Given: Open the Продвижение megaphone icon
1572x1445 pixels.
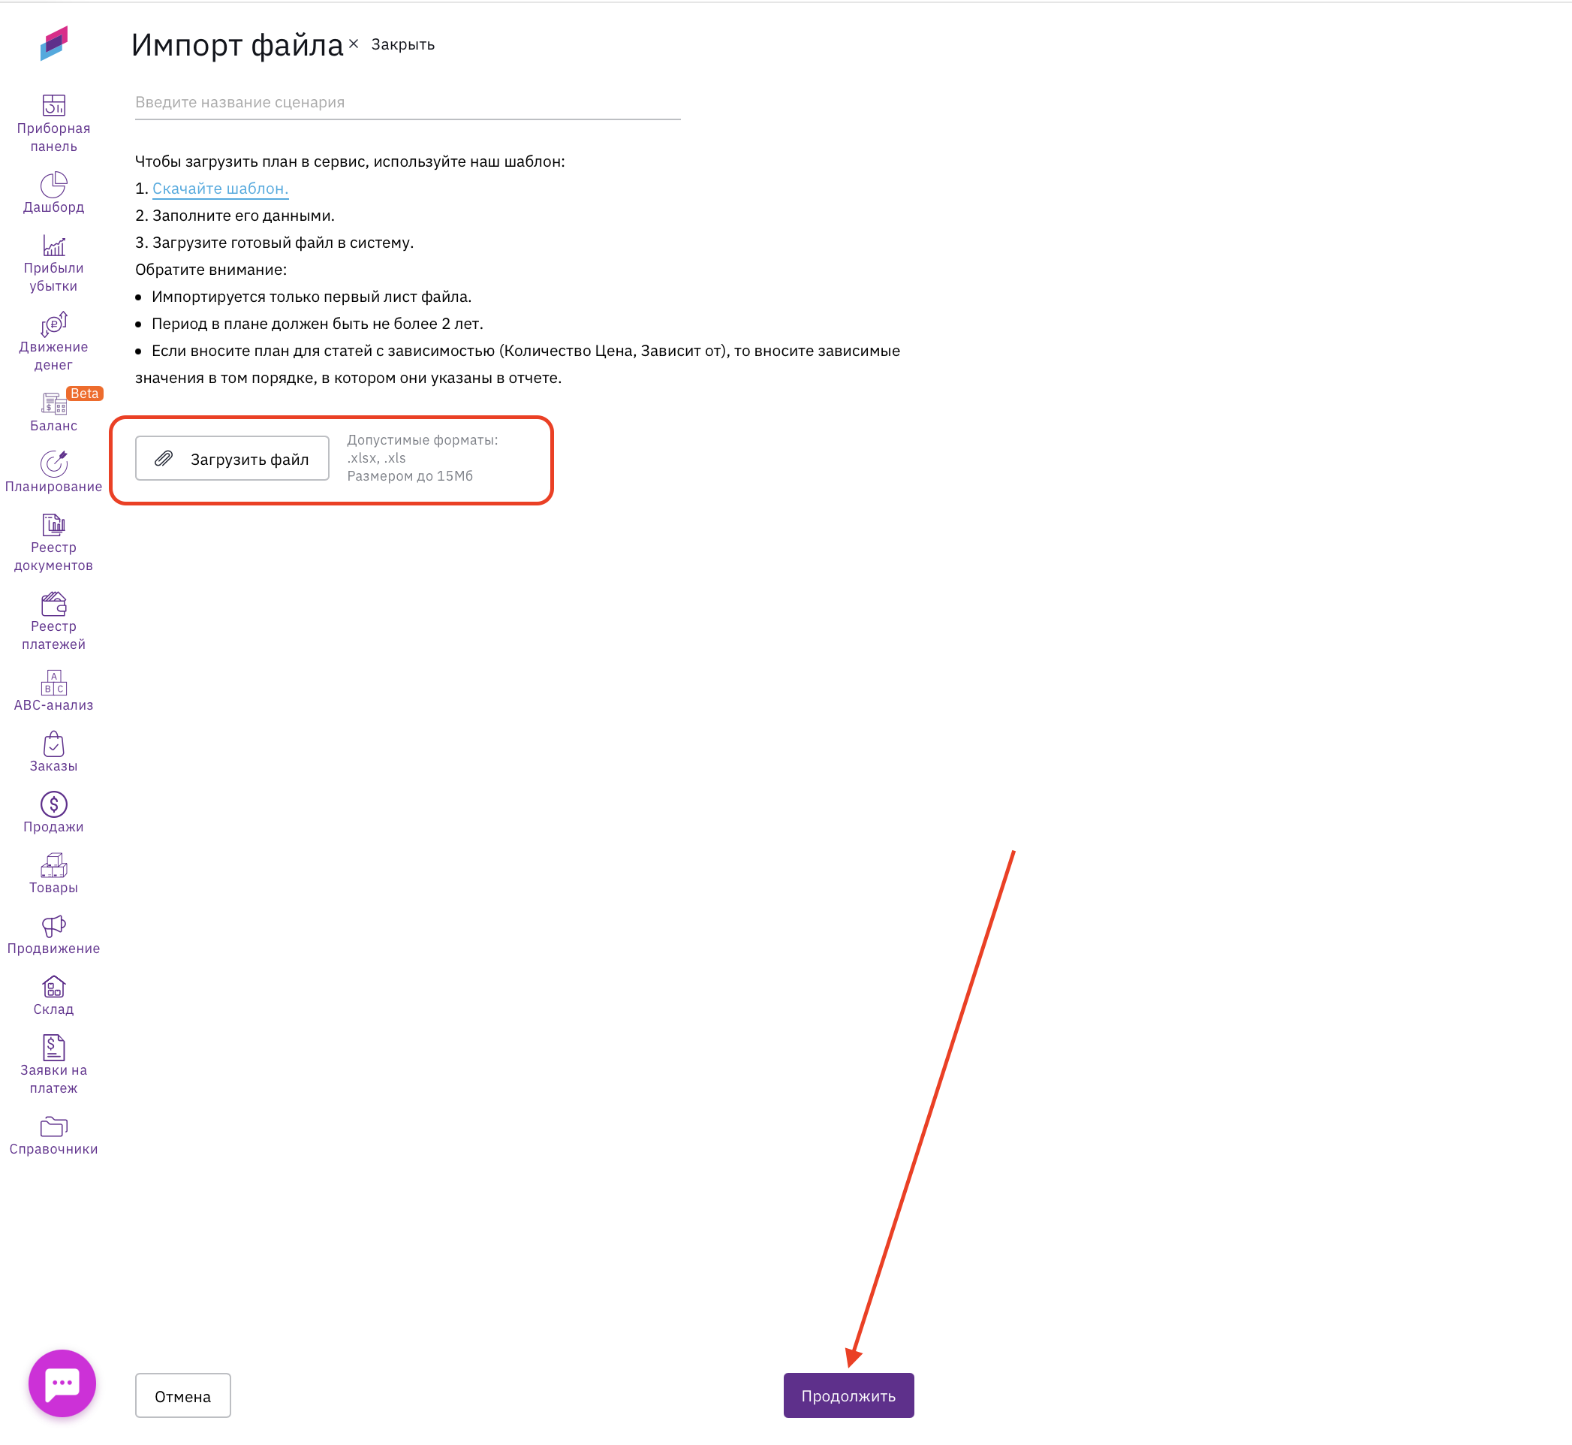Looking at the screenshot, I should [x=53, y=927].
